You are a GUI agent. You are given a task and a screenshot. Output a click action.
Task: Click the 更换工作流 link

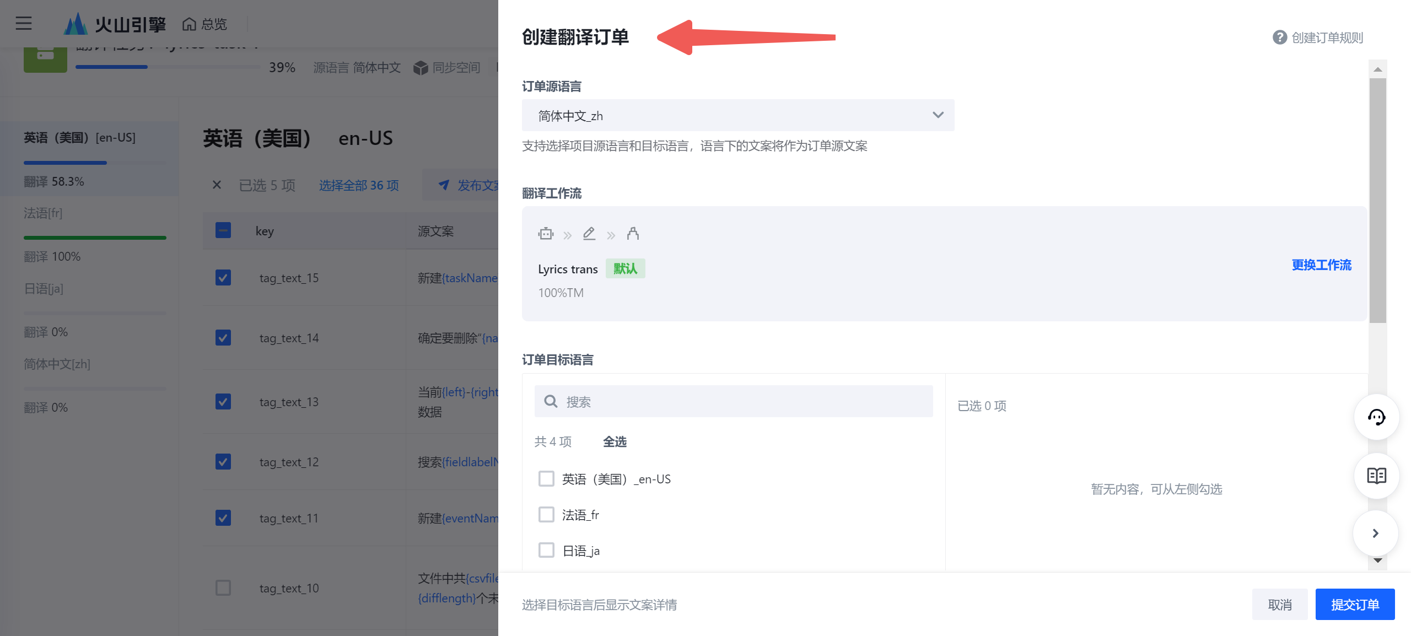[1321, 265]
